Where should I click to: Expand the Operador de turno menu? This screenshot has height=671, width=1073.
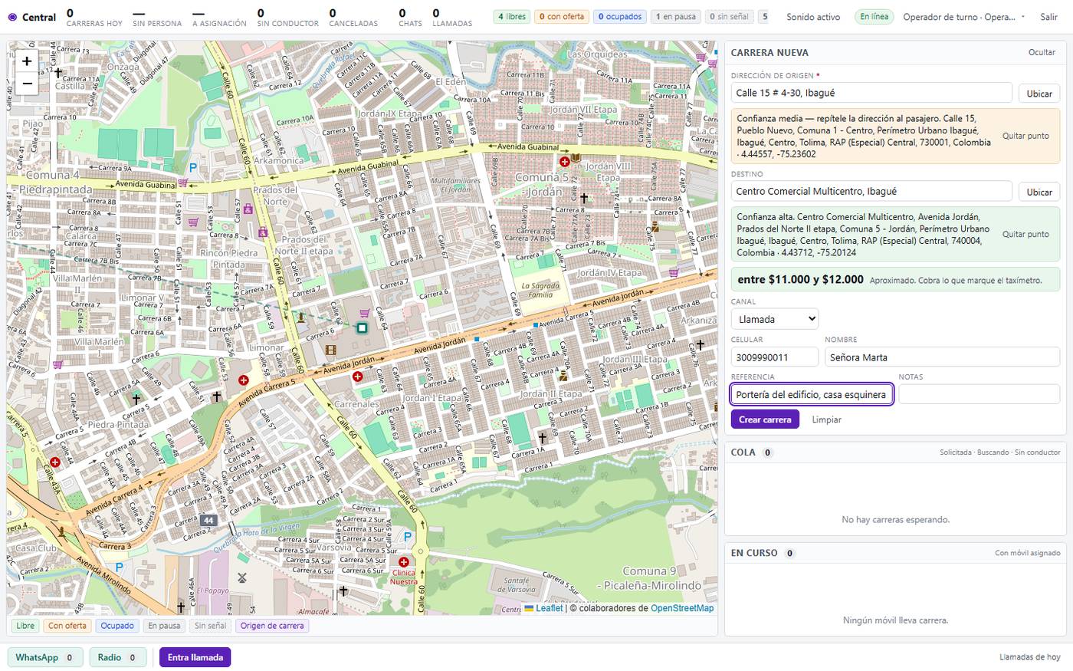(964, 17)
